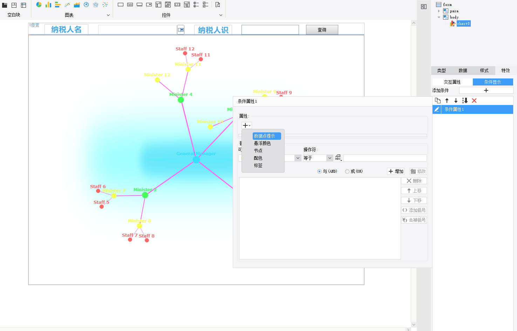Screen dimensions: 517x331
Task: Open the 属性 plus add-property dropdown
Action: [x=247, y=125]
